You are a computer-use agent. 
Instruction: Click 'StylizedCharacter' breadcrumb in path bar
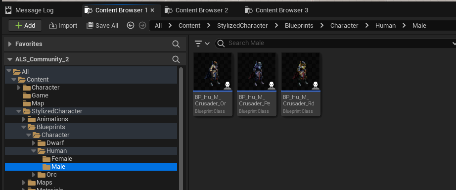tap(242, 26)
